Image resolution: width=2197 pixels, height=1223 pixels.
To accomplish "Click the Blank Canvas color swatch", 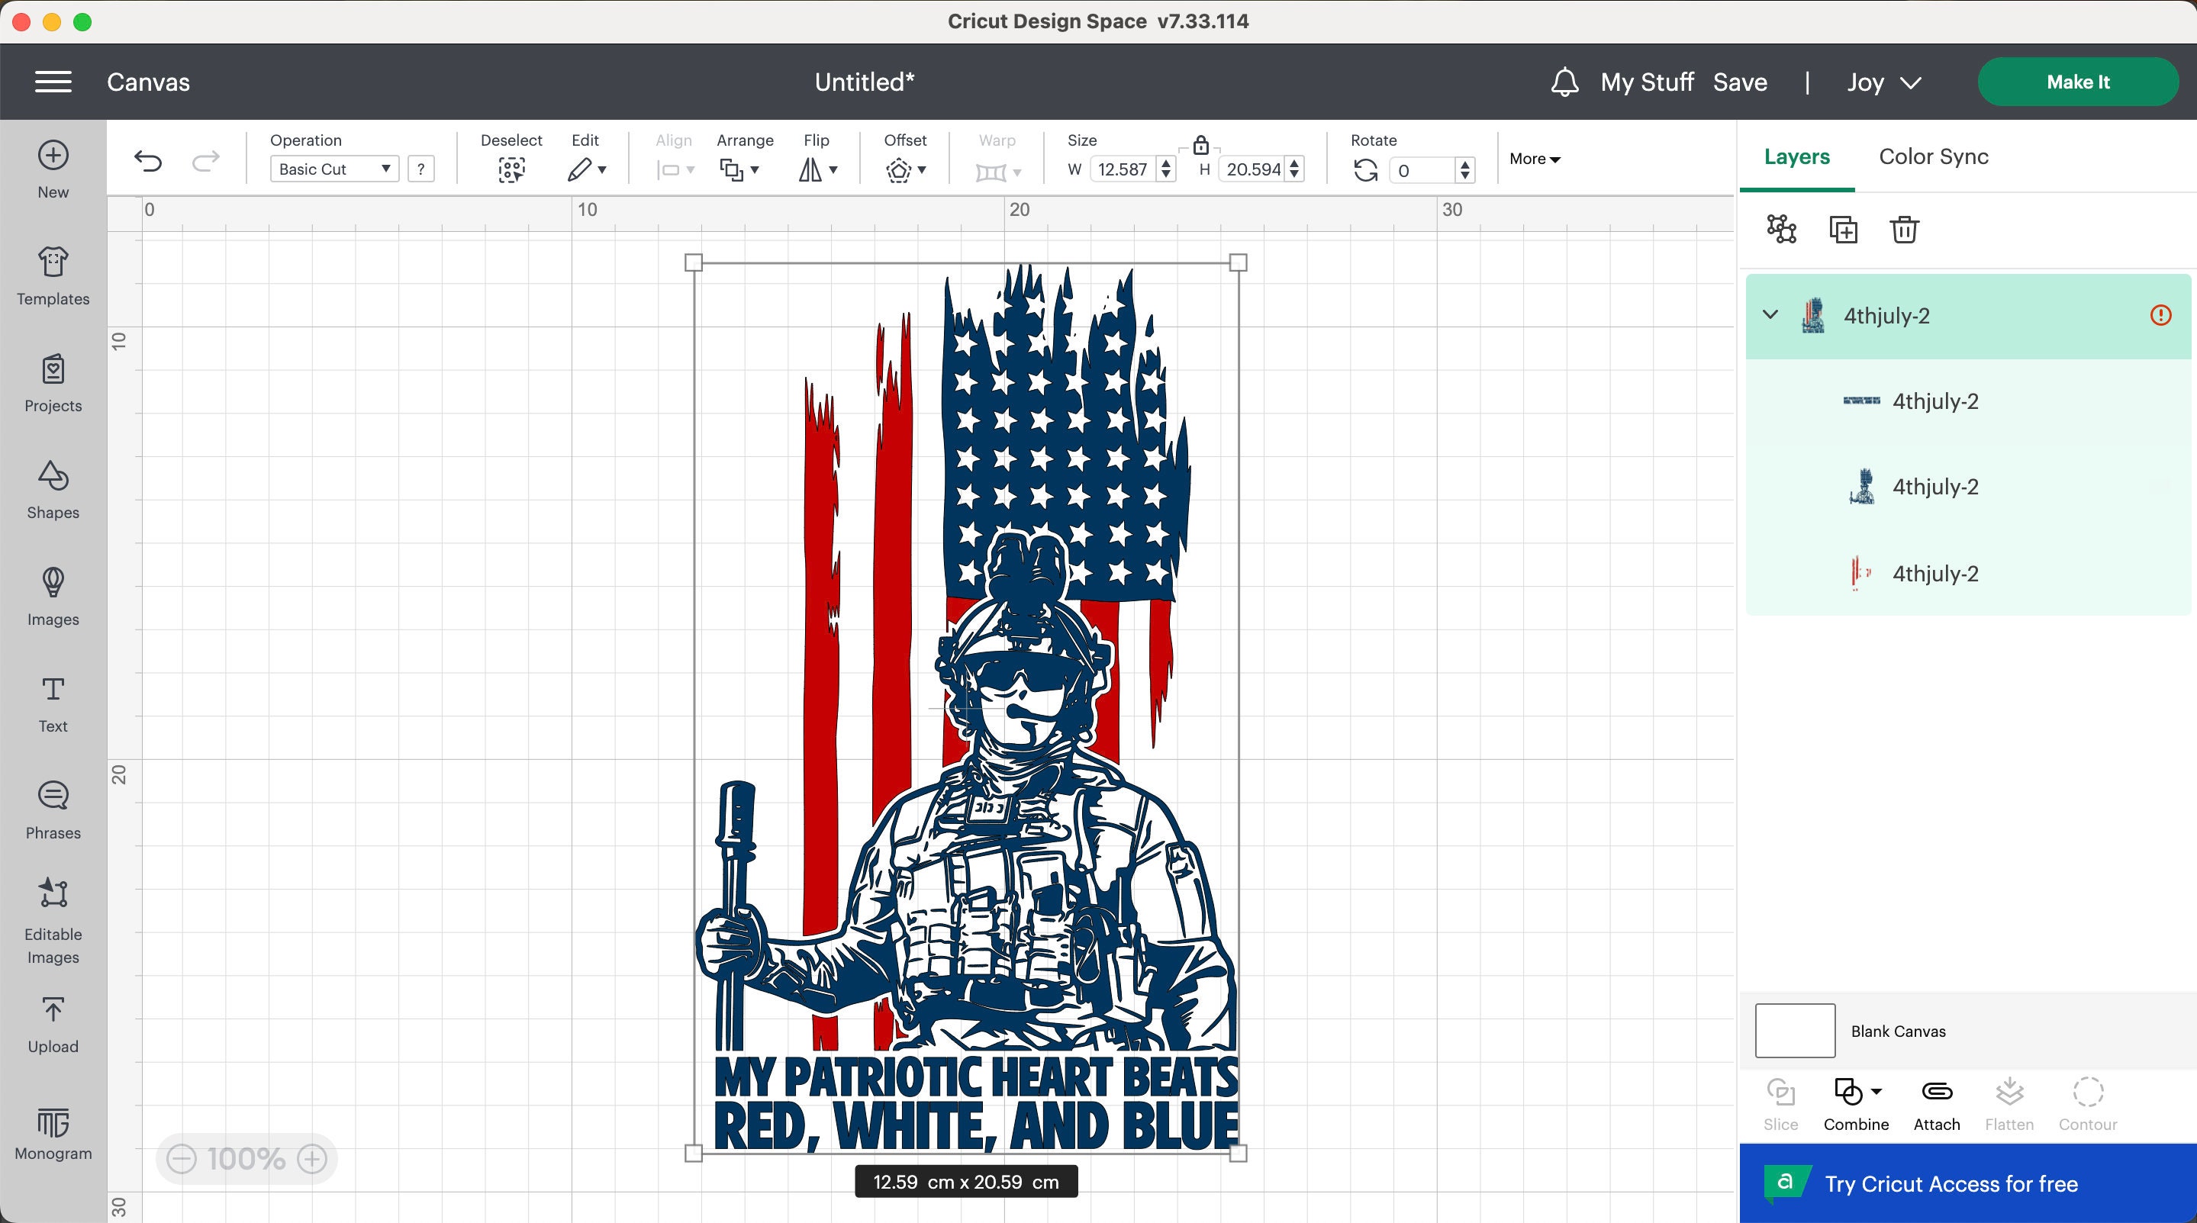I will pyautogui.click(x=1794, y=1030).
